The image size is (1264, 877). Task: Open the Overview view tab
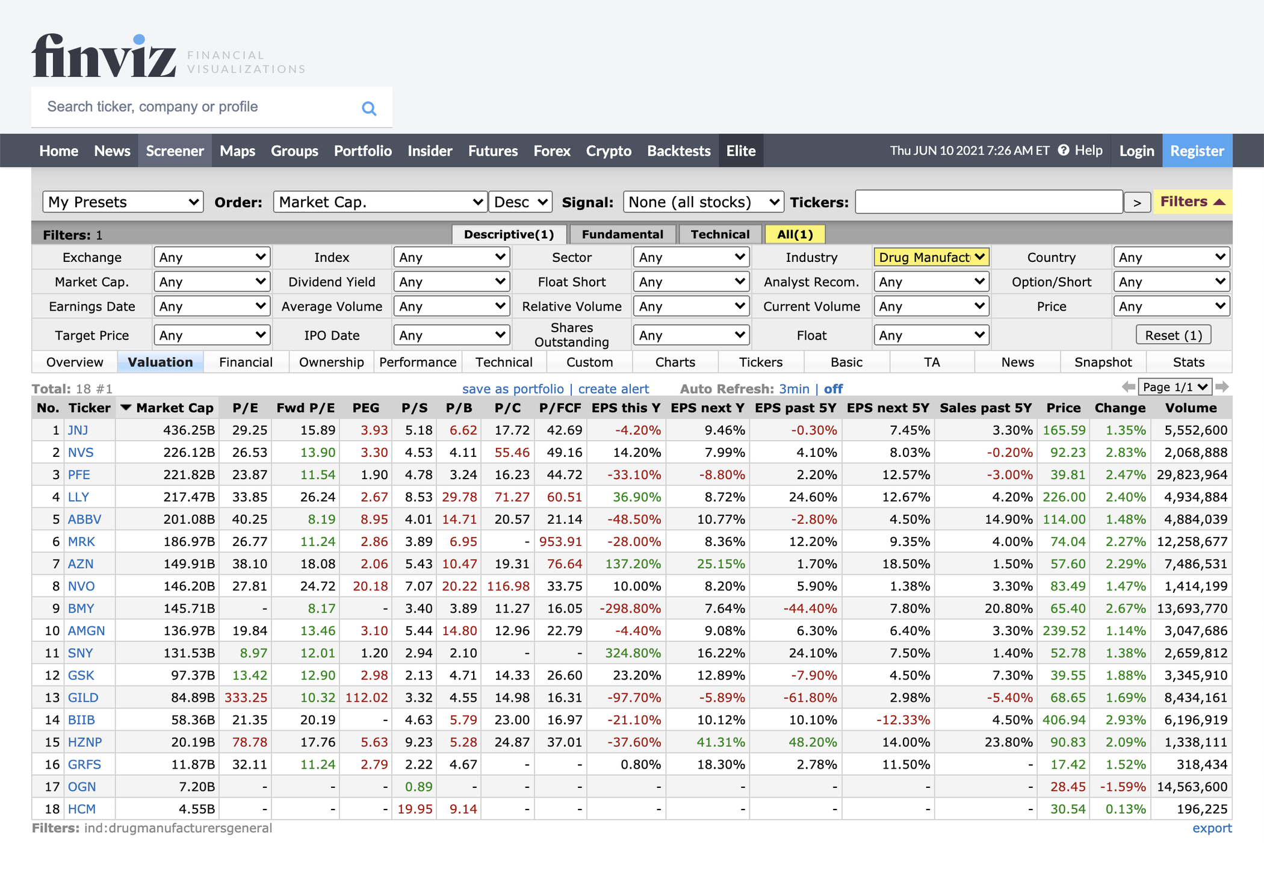75,362
